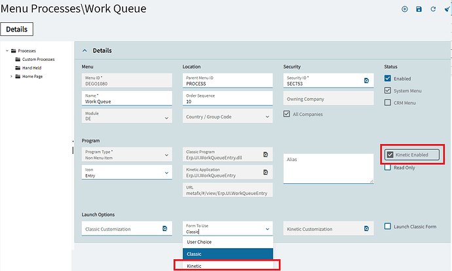Enable the Launch Classic Form checkbox

pyautogui.click(x=388, y=226)
